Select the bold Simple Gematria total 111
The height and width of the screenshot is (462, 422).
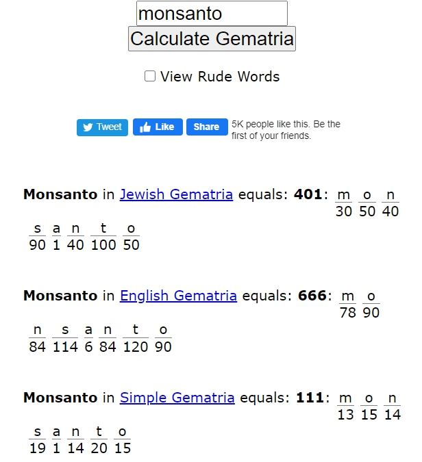310,398
